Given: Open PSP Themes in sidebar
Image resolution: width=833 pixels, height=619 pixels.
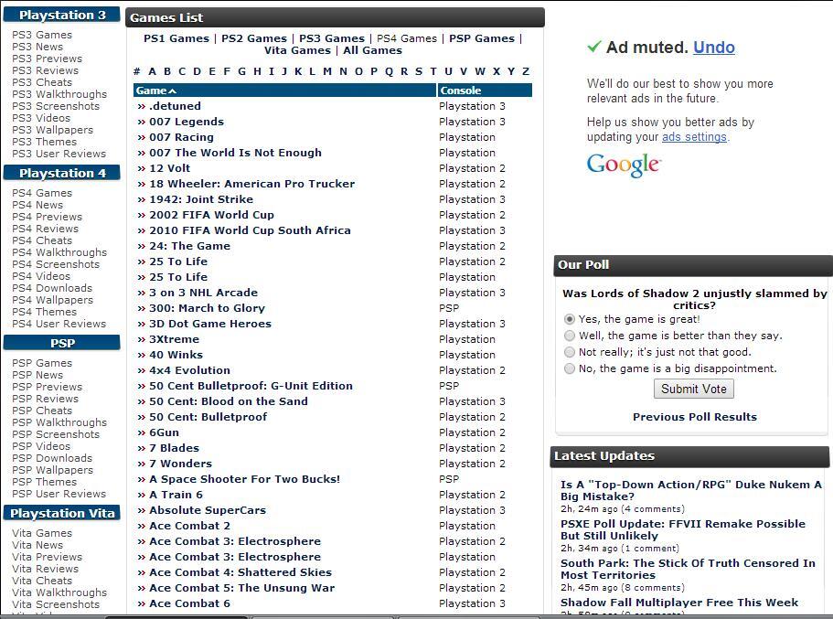Looking at the screenshot, I should 44,482.
